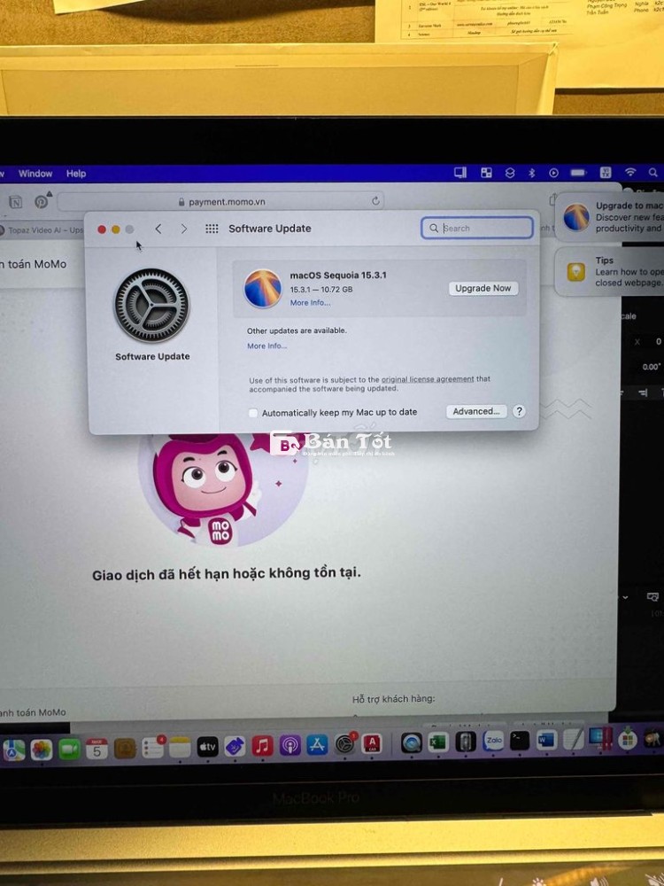Screen dimensions: 664x886
Task: Open Excel from the Dock
Action: coord(438,742)
